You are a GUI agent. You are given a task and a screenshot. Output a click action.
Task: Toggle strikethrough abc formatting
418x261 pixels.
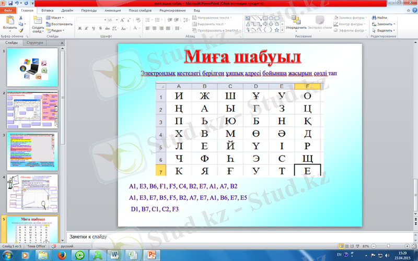coord(107,28)
